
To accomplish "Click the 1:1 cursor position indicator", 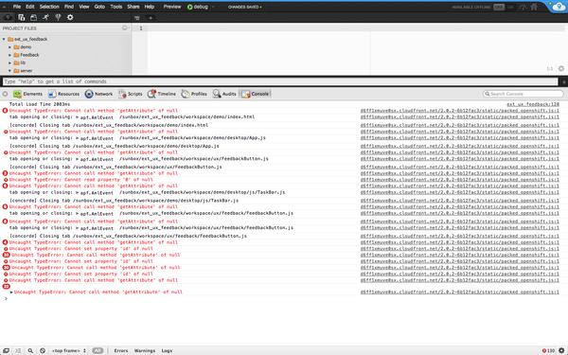I will click(549, 69).
